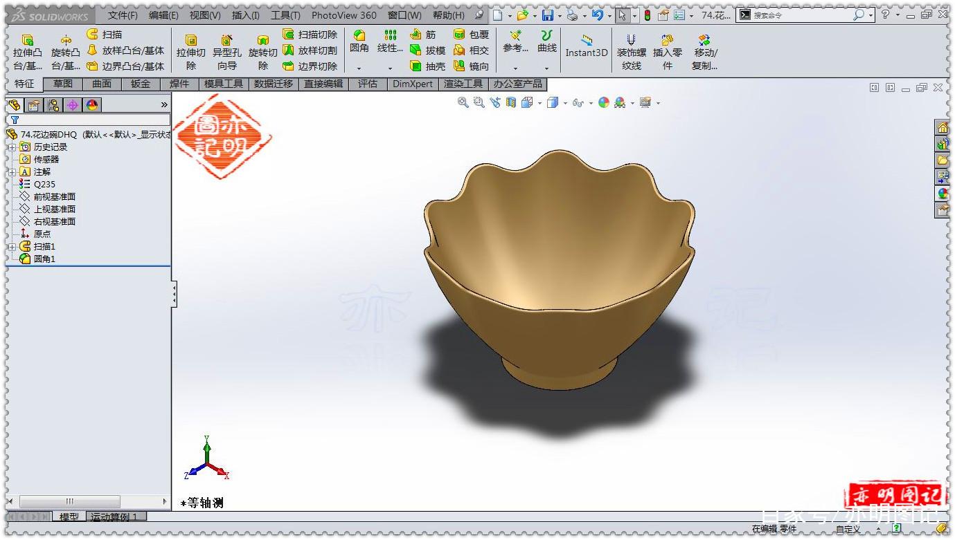955x540 pixels.
Task: Open the 曲线 curves tool
Action: [547, 41]
